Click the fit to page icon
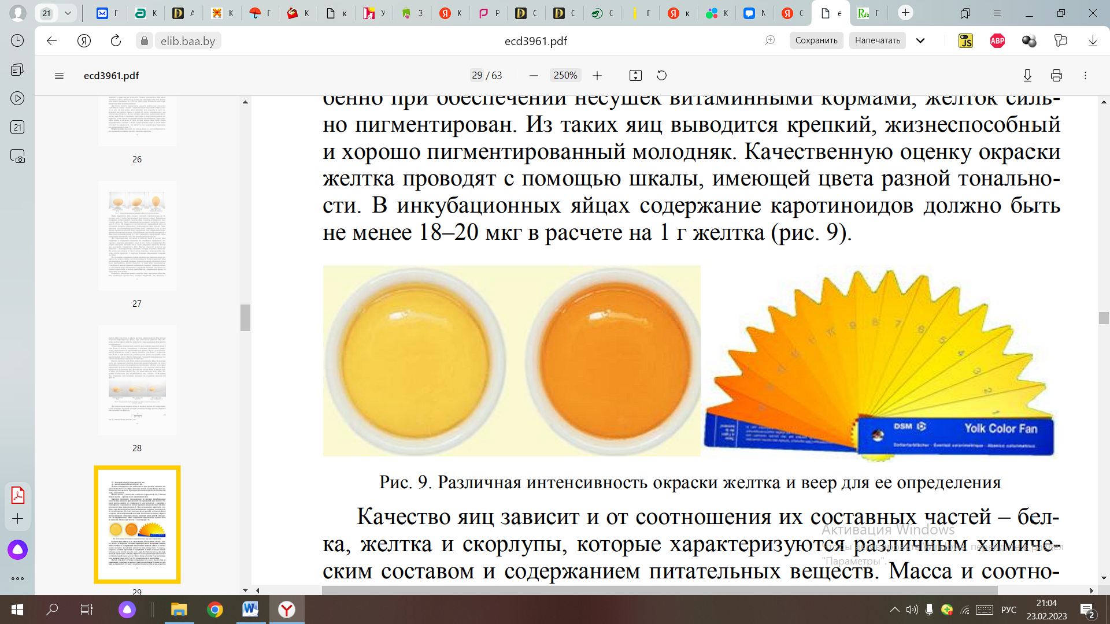This screenshot has height=624, width=1110. [x=635, y=76]
